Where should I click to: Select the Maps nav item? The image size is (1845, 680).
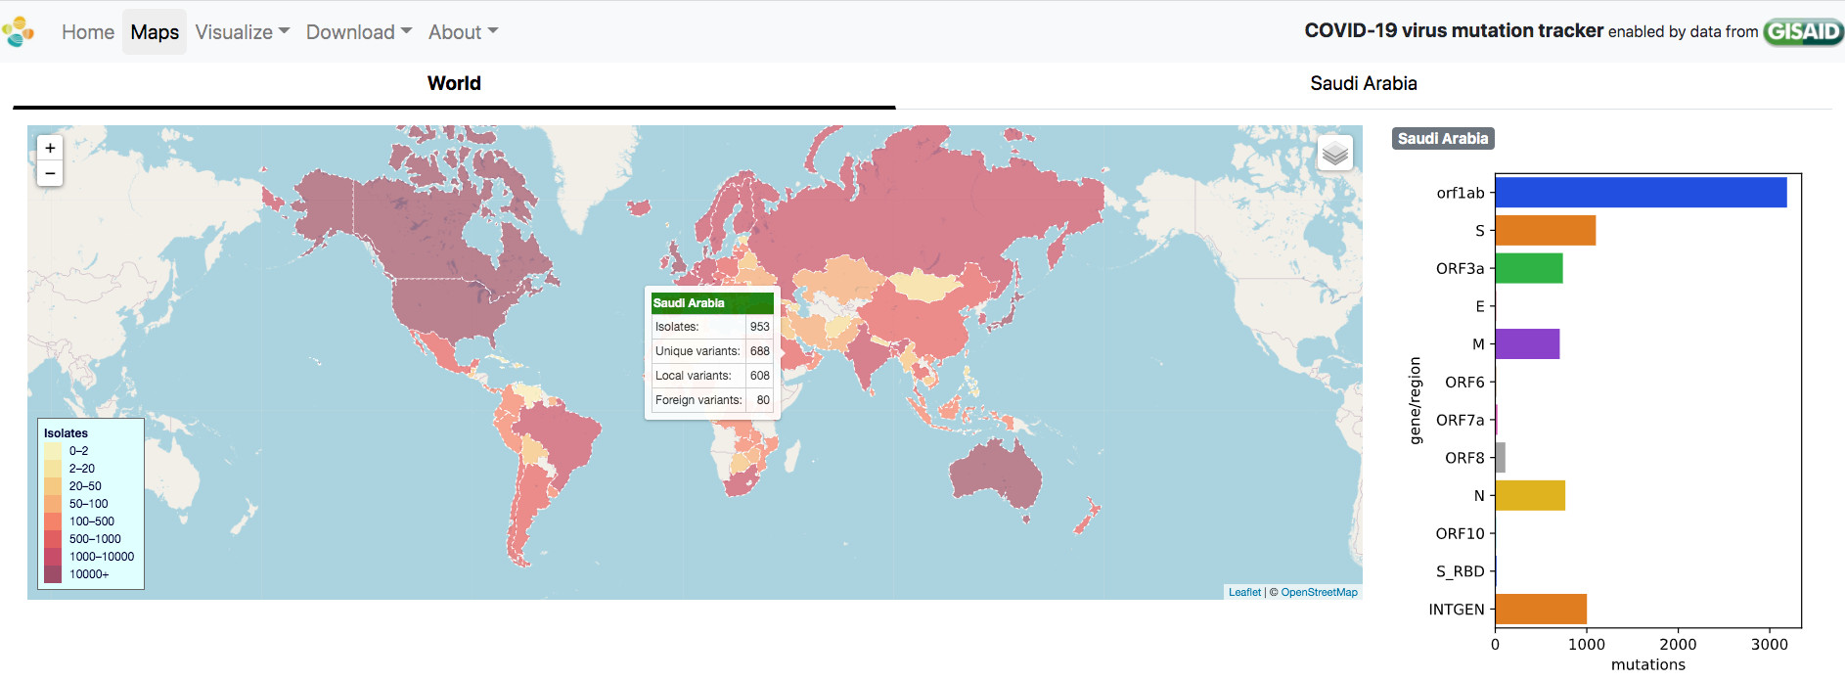155,32
